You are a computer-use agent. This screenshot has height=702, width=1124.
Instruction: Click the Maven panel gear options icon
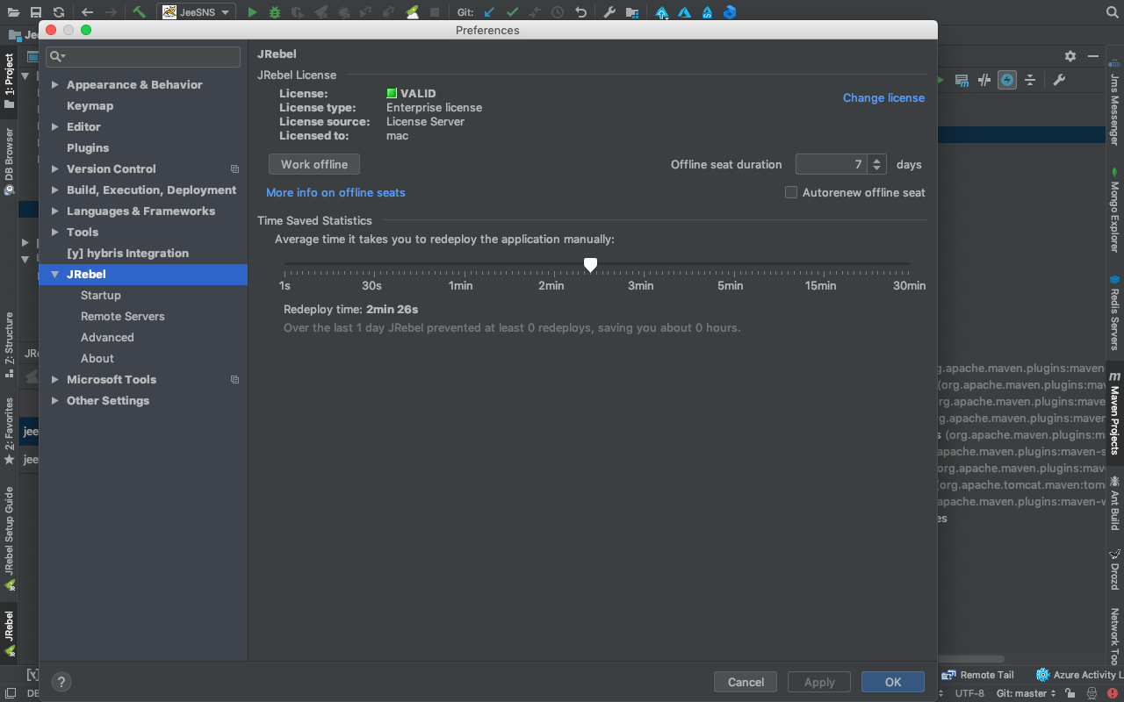click(x=1070, y=55)
